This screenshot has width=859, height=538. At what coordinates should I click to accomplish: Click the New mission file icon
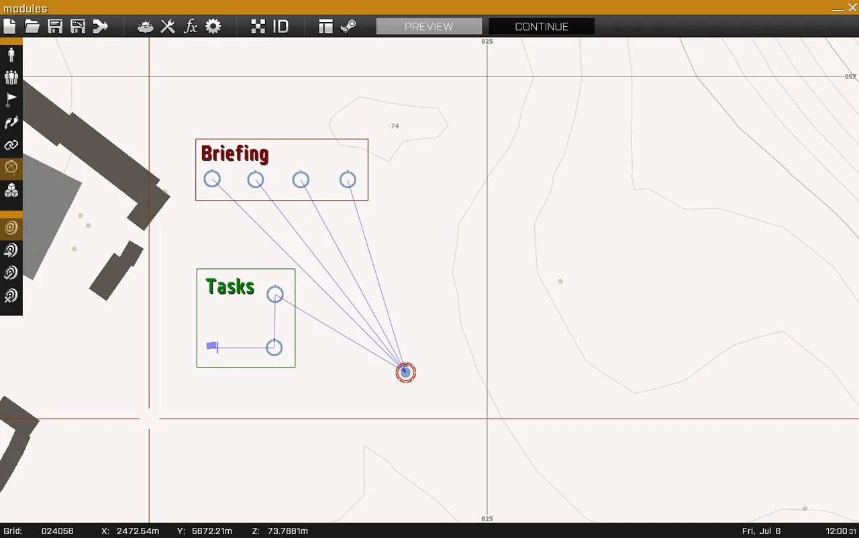point(9,26)
